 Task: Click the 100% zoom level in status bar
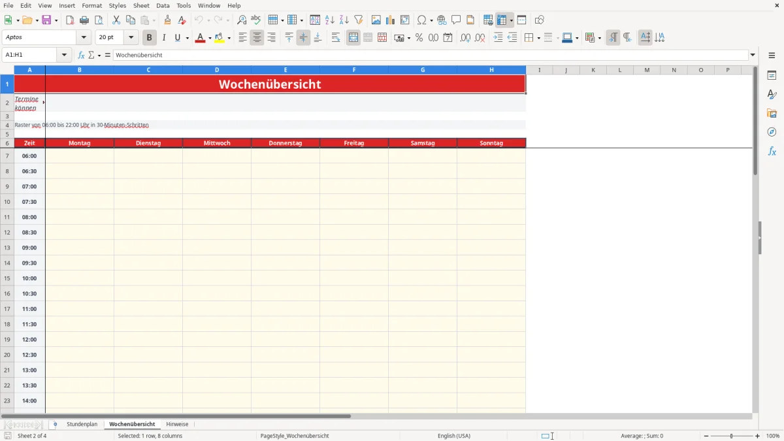coord(773,436)
